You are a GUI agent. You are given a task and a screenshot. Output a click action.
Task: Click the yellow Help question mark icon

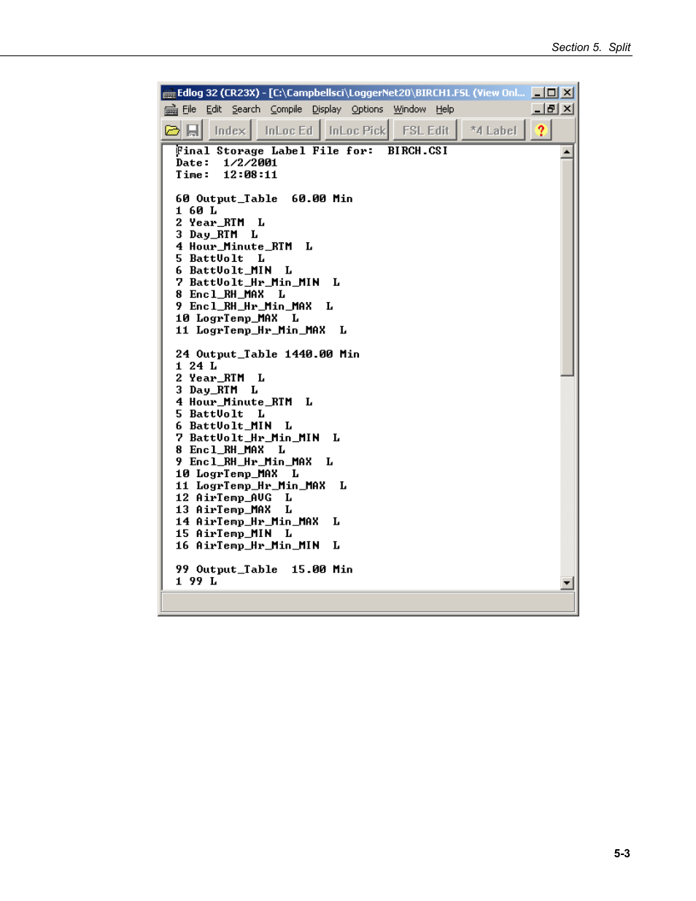coord(541,131)
